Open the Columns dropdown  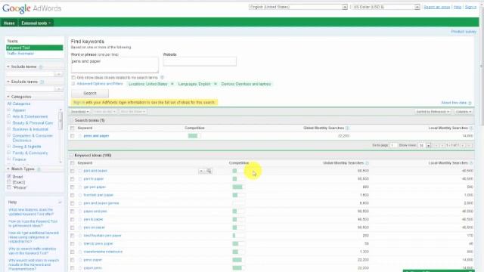[x=463, y=112]
